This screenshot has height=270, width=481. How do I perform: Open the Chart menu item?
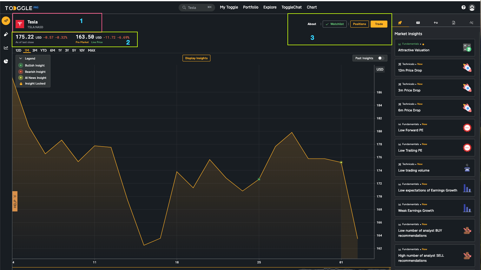click(312, 7)
